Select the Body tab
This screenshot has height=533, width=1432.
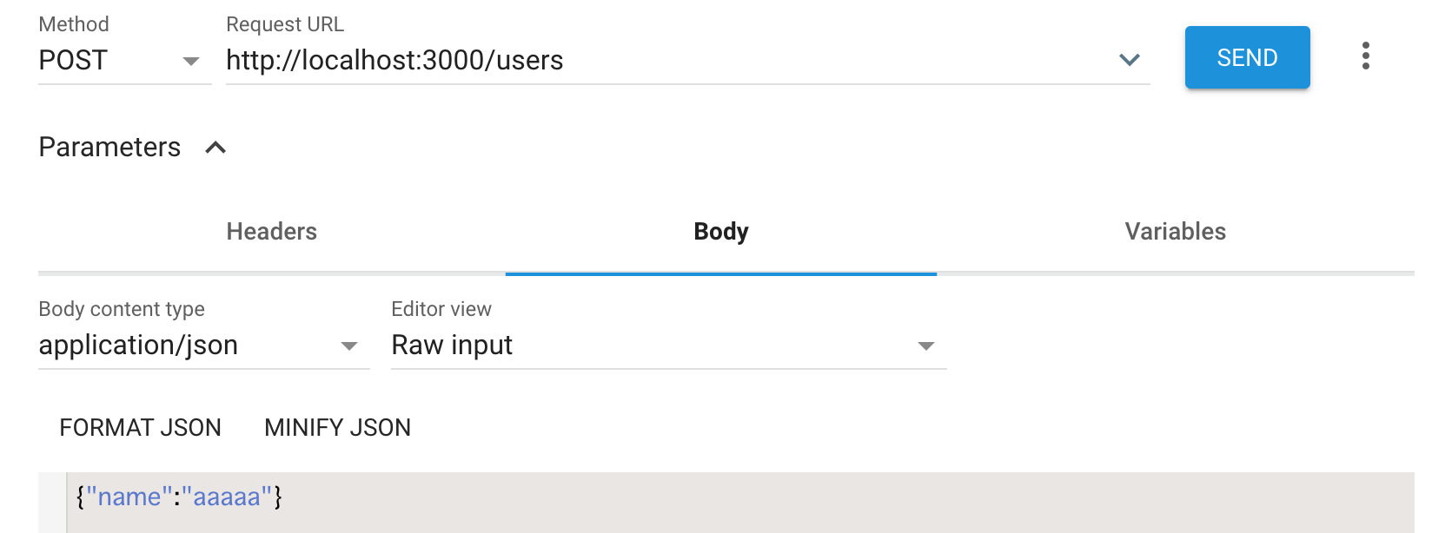pyautogui.click(x=721, y=231)
